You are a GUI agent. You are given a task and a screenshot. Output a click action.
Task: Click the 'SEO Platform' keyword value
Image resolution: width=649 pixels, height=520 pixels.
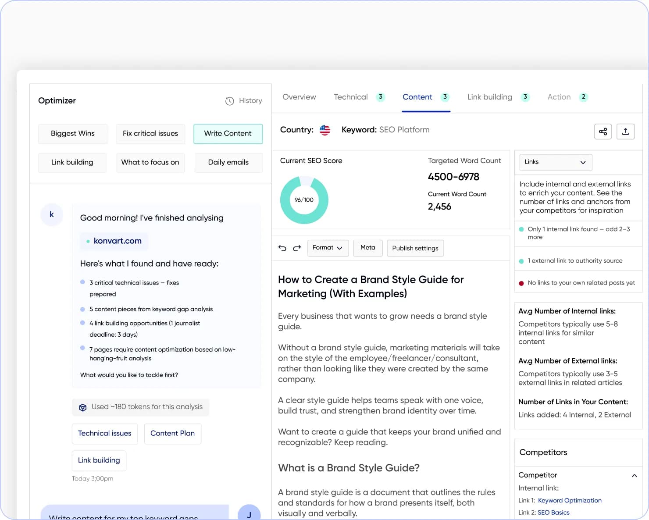[x=404, y=130]
